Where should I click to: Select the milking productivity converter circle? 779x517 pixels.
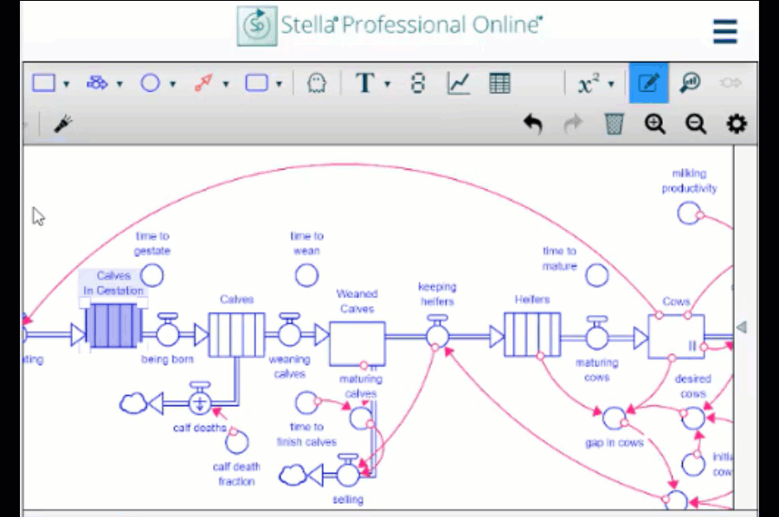click(x=689, y=213)
